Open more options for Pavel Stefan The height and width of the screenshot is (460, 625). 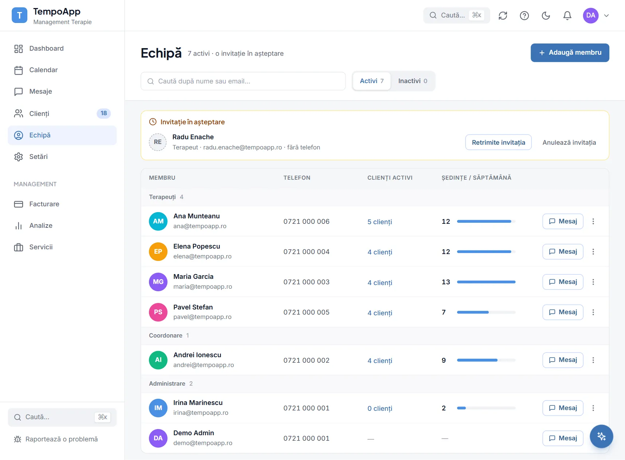(x=593, y=312)
